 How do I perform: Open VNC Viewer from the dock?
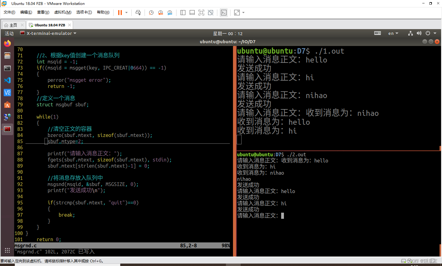[7, 93]
